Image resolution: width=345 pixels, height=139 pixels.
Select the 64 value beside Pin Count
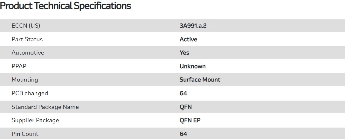pyautogui.click(x=183, y=134)
